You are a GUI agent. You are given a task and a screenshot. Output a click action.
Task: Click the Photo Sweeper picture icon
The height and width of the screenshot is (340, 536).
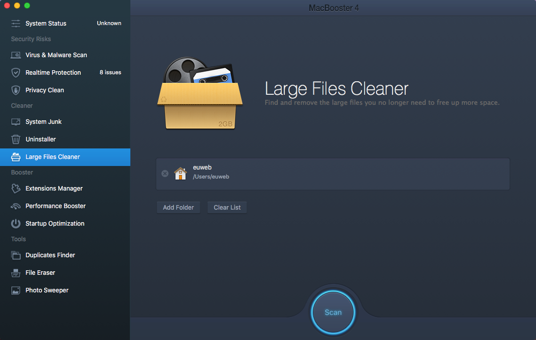click(x=16, y=290)
